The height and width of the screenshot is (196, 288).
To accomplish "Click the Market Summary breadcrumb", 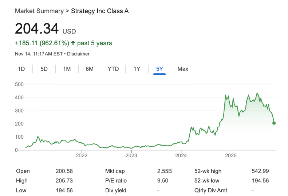I will (39, 11).
